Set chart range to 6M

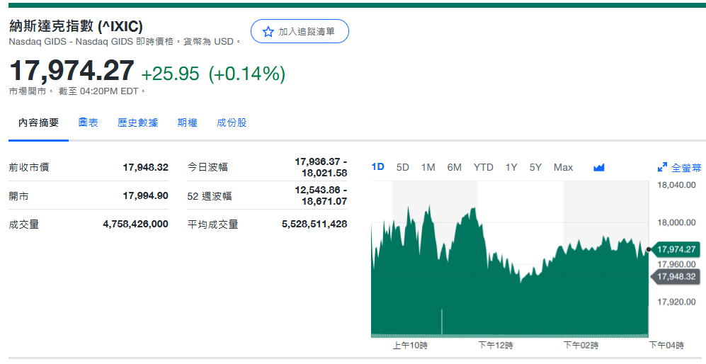[454, 167]
